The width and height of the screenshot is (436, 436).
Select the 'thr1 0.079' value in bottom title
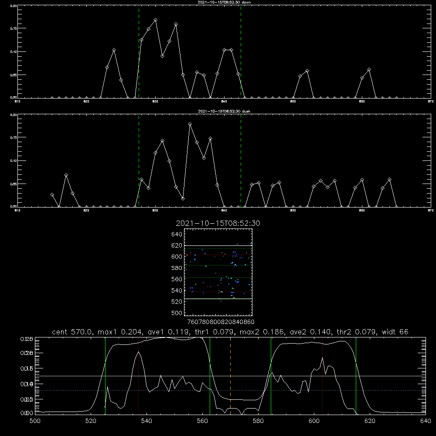[x=214, y=332]
